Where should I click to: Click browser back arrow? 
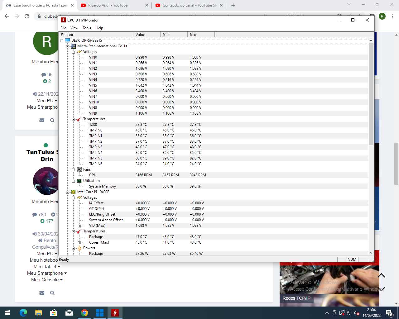click(7, 16)
